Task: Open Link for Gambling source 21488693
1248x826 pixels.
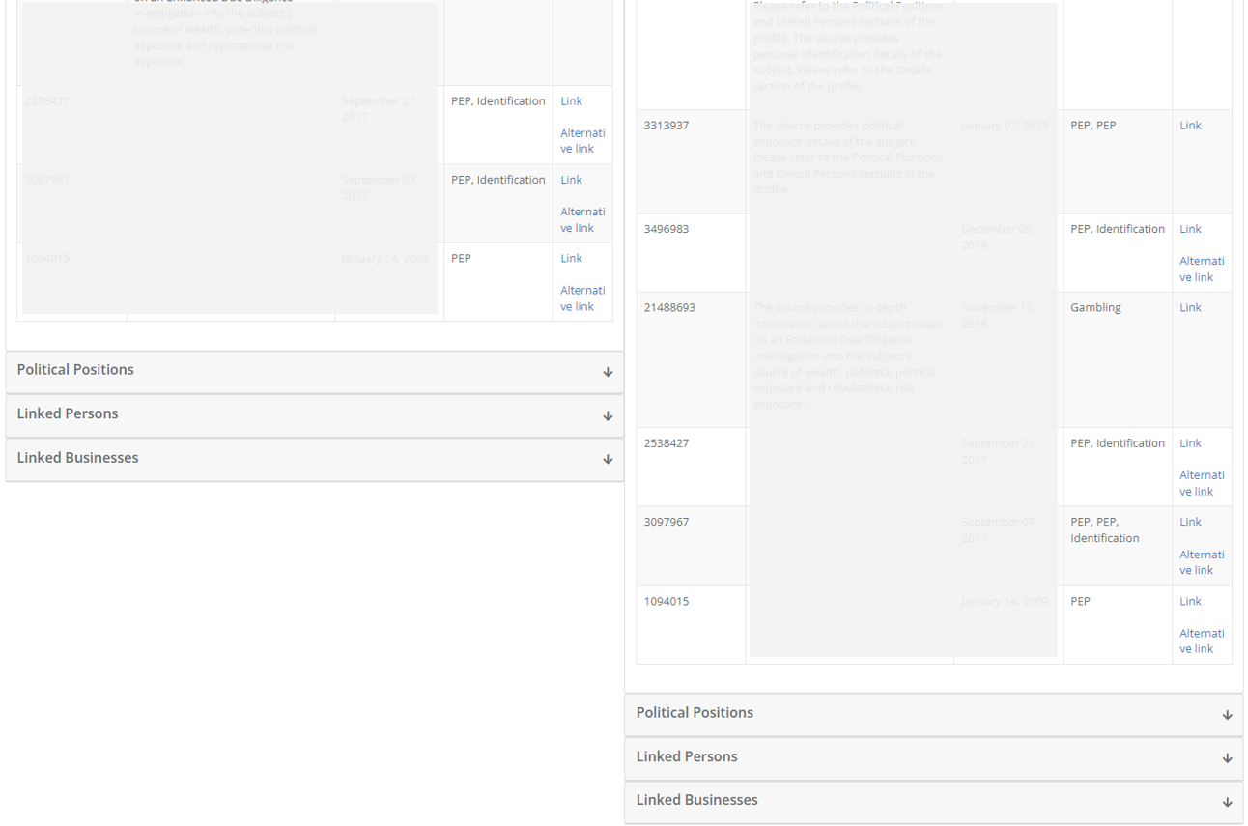Action: click(x=1190, y=307)
